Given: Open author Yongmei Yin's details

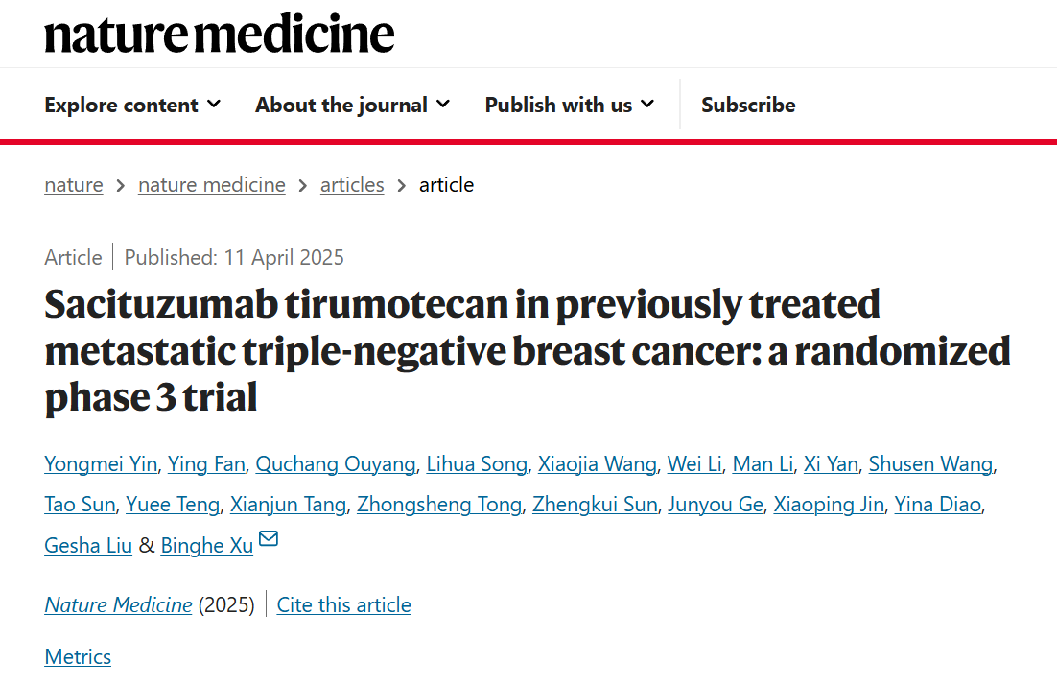Looking at the screenshot, I should coord(101,464).
